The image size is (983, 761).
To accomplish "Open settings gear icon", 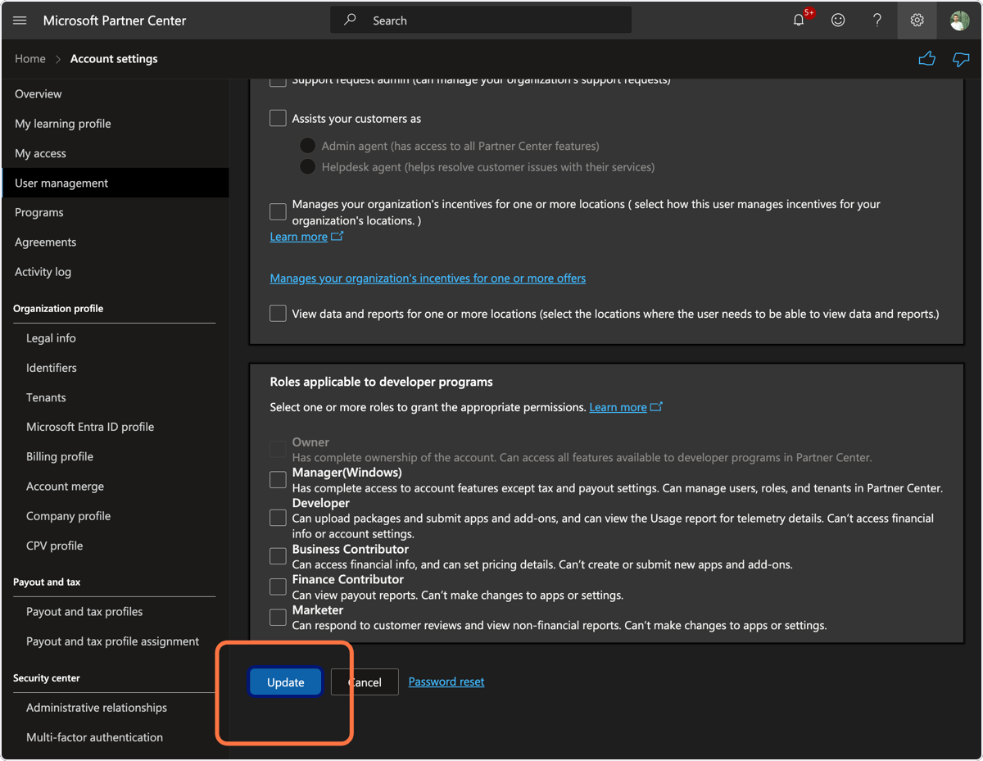I will [x=917, y=20].
